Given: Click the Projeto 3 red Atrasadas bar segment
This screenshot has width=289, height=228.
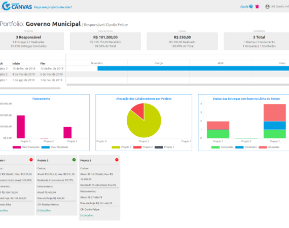Looking at the screenshot, I should (x=218, y=126).
